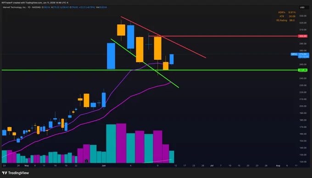Viewport: 312px width, 178px height.
Task: Select the red price label on the price axis
Action: [303, 36]
